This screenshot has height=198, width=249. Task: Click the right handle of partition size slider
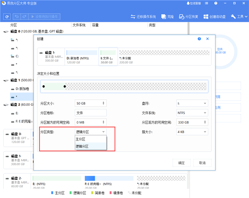tap(65, 86)
